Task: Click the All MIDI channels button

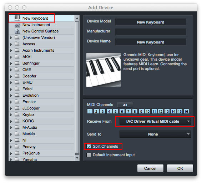Action: click(125, 105)
